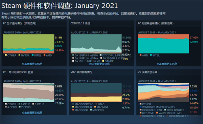This screenshot has width=203, height=124.
Task: Open the more info link under 每台电脑的 CPU 数量
Action: pyautogui.click(x=32, y=112)
